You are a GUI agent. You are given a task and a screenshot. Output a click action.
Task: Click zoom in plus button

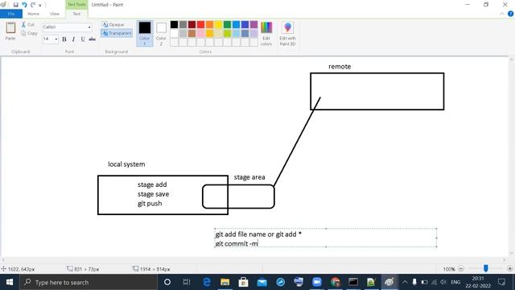(509, 268)
